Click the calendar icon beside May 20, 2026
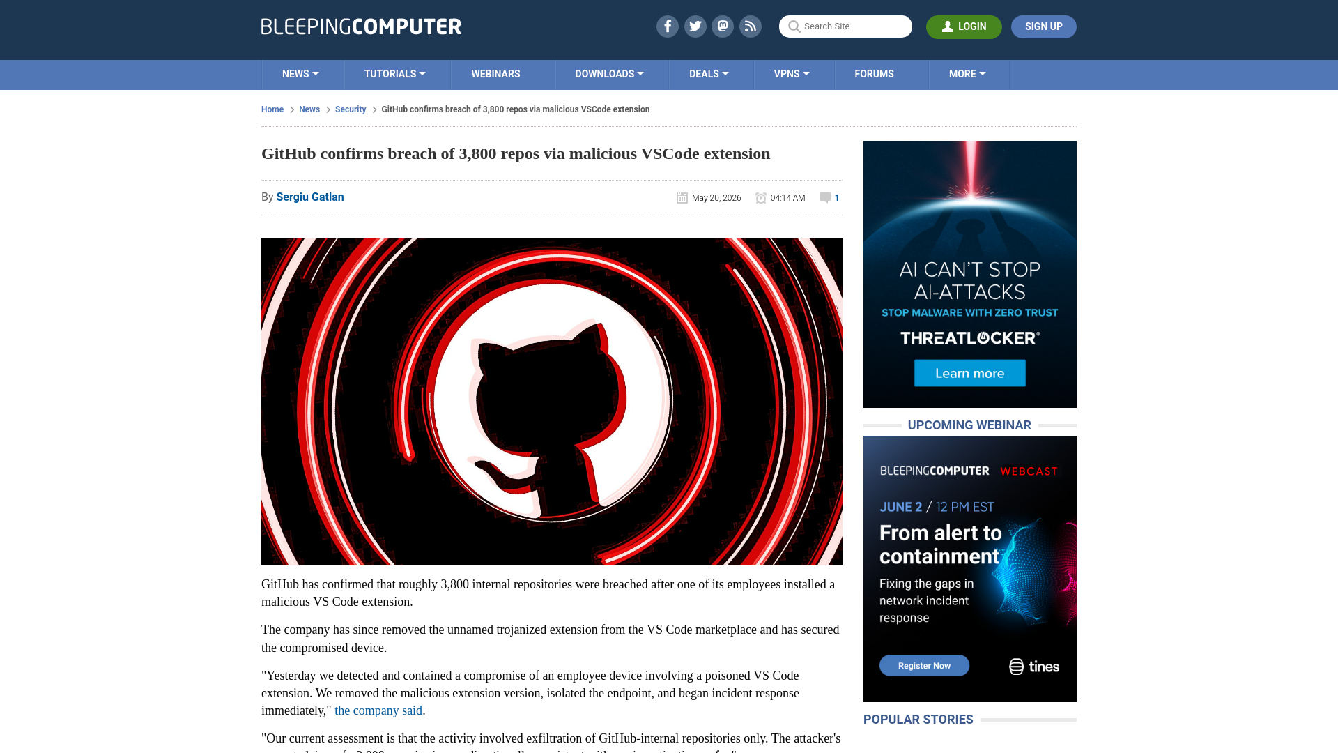Screen dimensions: 1338x753 tap(682, 198)
